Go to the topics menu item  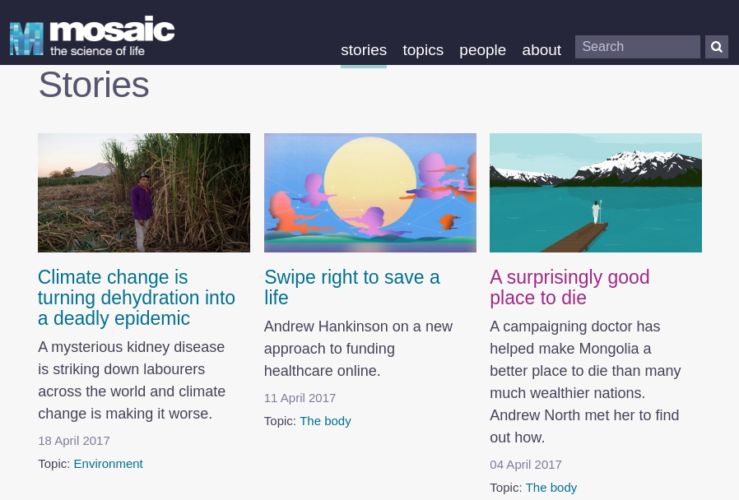423,50
